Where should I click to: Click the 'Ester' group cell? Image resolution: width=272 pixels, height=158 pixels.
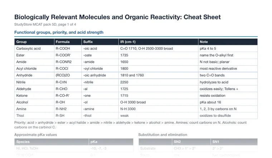(x=34, y=55)
